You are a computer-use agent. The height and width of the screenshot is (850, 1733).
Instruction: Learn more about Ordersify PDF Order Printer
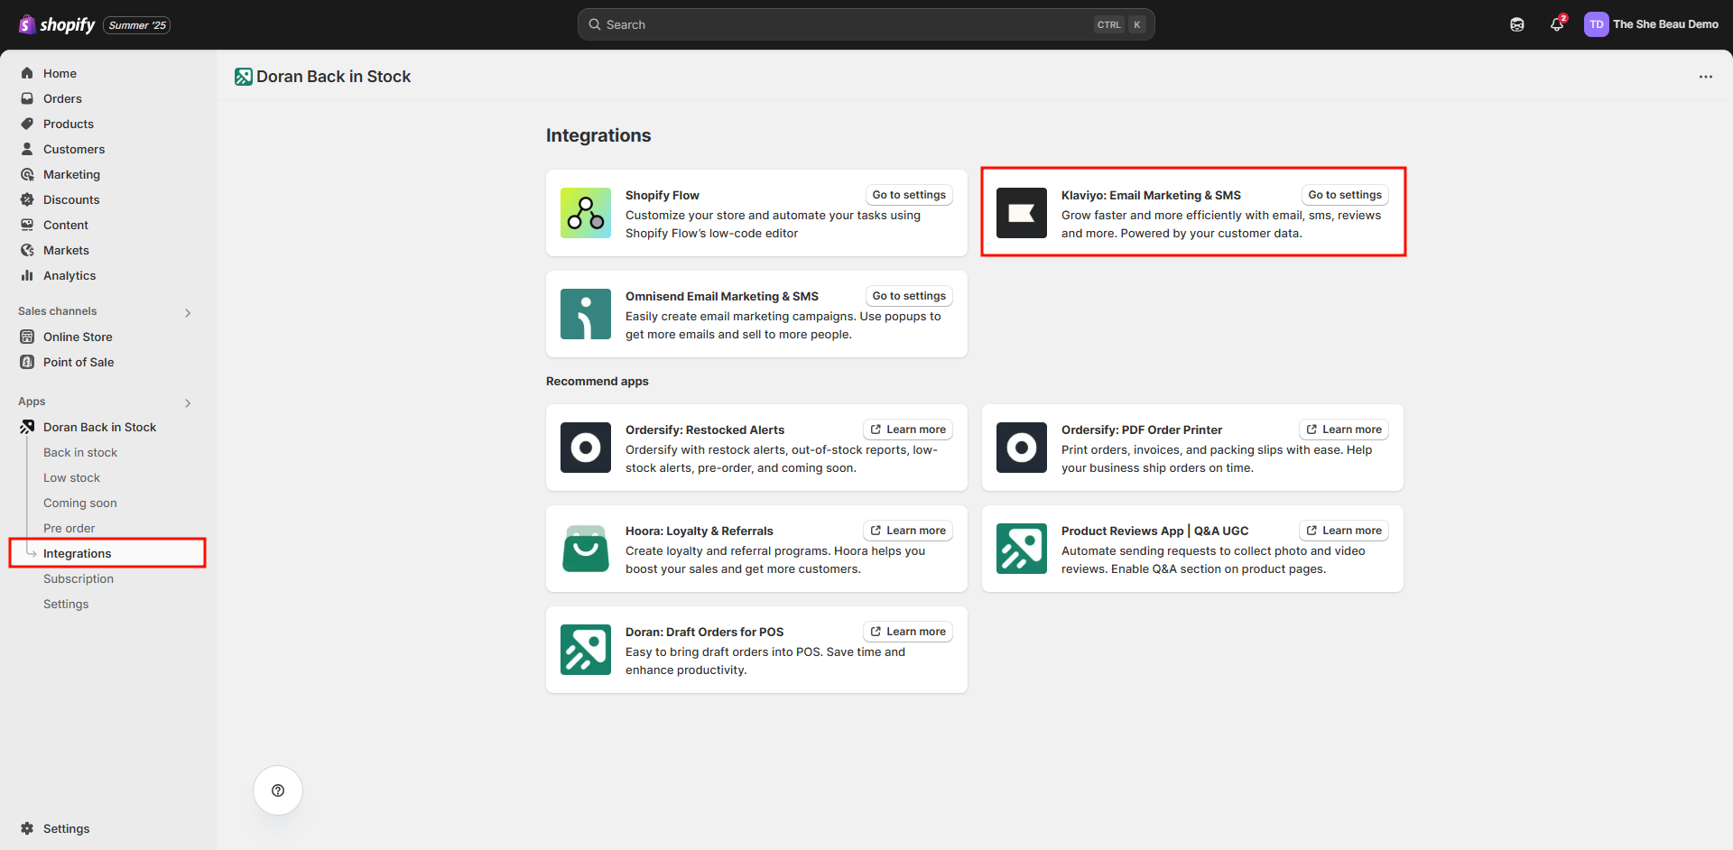tap(1344, 430)
